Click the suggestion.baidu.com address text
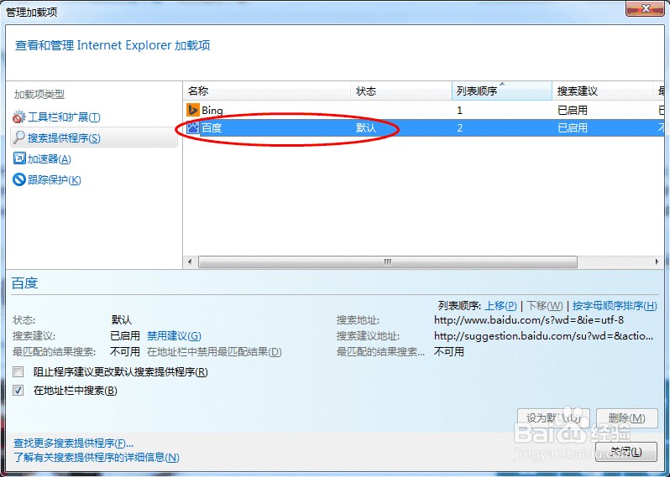670x477 pixels. tap(543, 336)
